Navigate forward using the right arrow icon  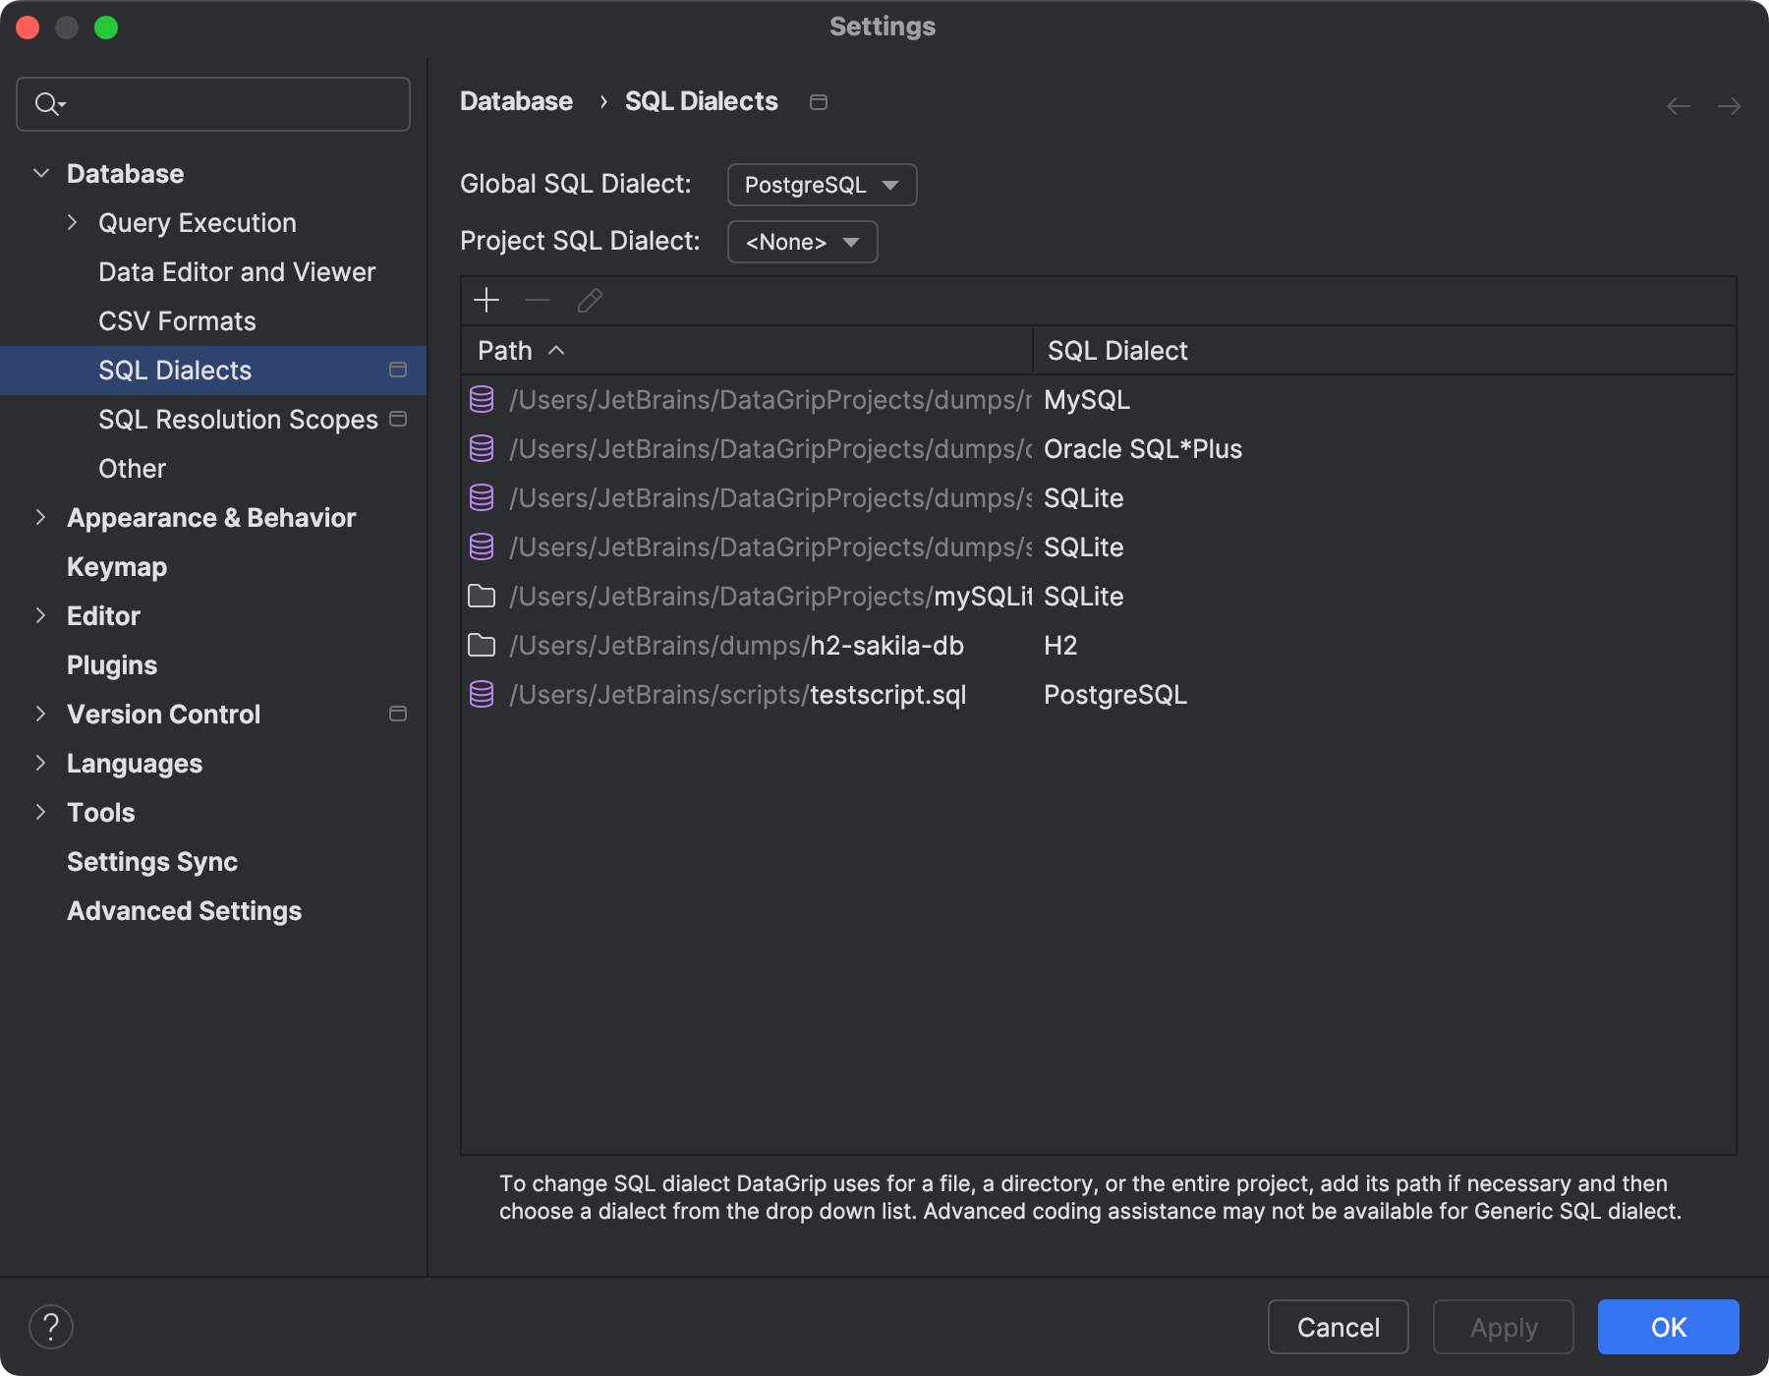(x=1730, y=105)
